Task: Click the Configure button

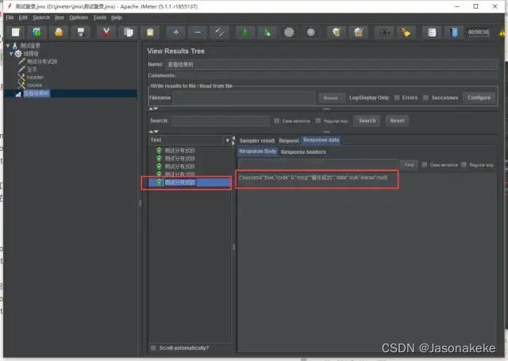Action: (x=479, y=98)
